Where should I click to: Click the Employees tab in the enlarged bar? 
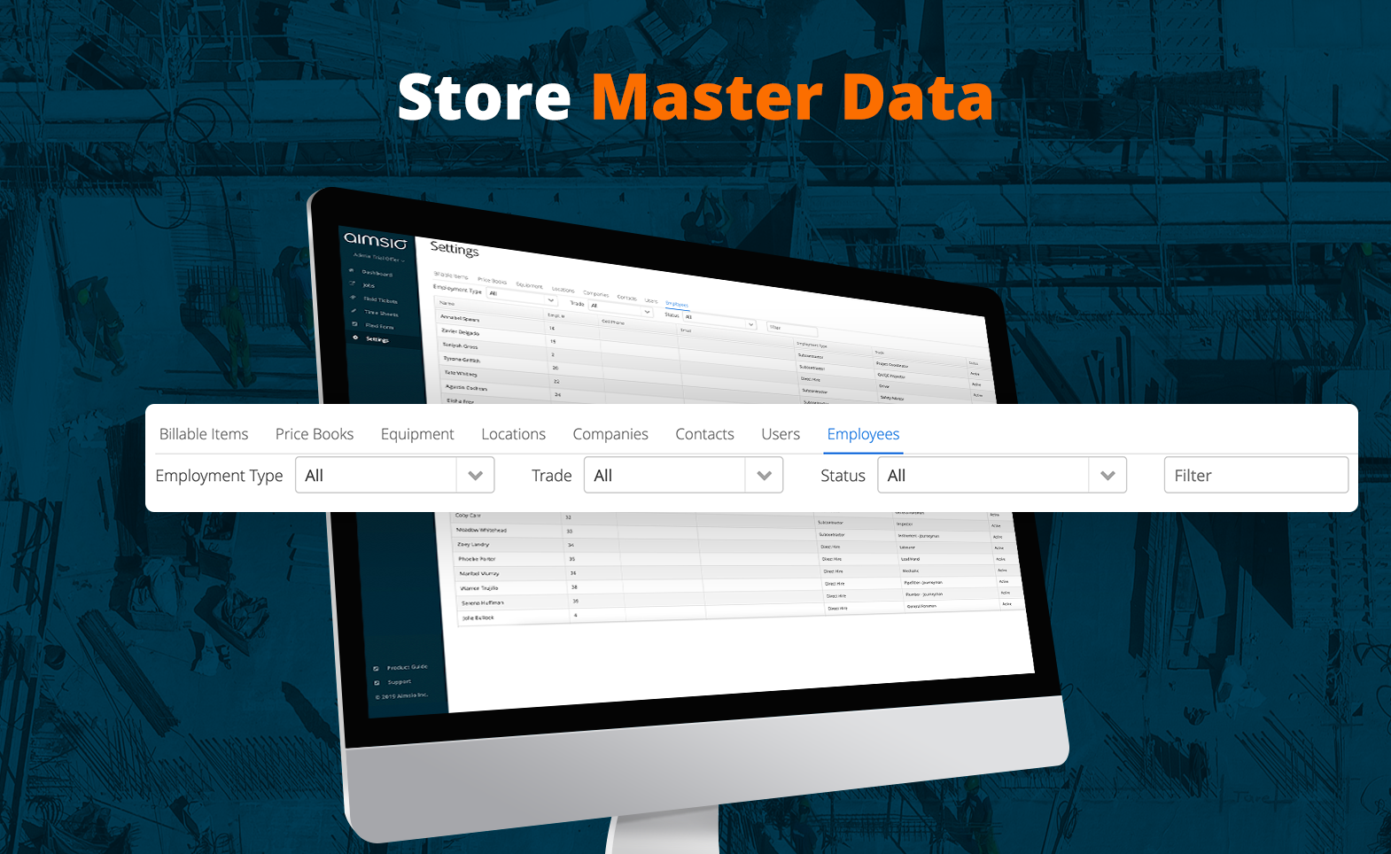pos(864,434)
